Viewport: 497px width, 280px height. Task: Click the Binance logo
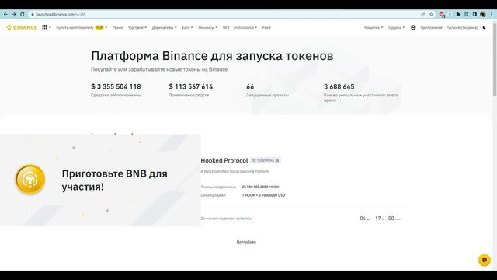[22, 28]
